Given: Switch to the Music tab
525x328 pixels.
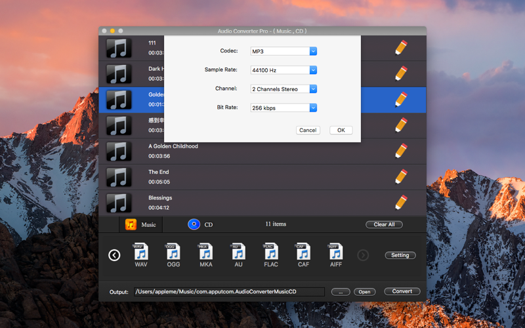Looking at the screenshot, I should pyautogui.click(x=141, y=224).
